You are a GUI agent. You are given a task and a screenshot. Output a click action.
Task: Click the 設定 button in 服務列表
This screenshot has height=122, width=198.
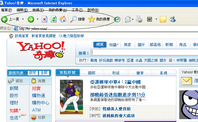33,73
